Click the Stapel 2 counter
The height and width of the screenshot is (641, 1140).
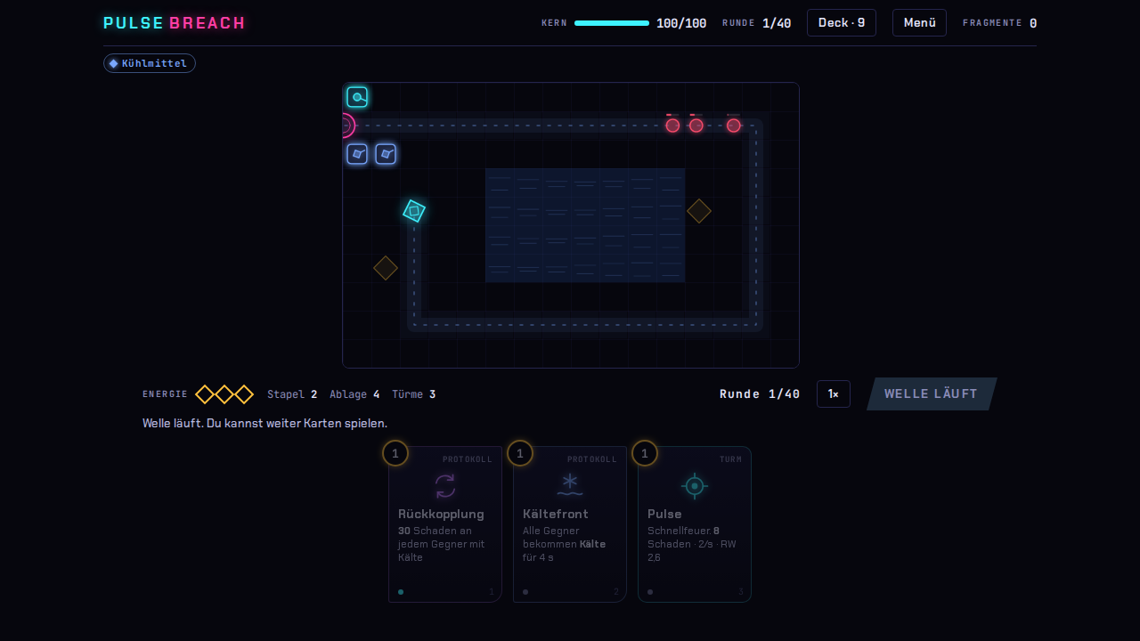tap(292, 394)
